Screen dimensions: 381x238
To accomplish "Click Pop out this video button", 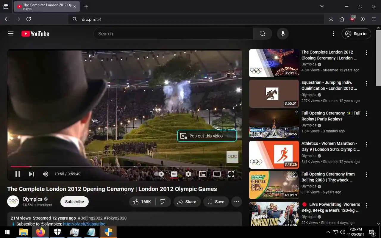I will 207,136.
